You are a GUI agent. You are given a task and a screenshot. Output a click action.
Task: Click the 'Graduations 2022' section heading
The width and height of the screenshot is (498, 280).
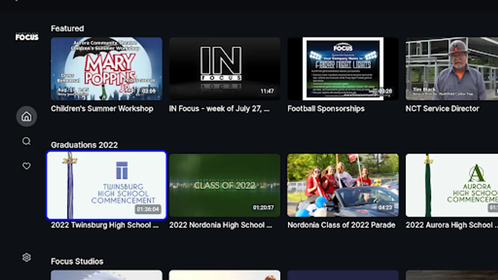(84, 145)
